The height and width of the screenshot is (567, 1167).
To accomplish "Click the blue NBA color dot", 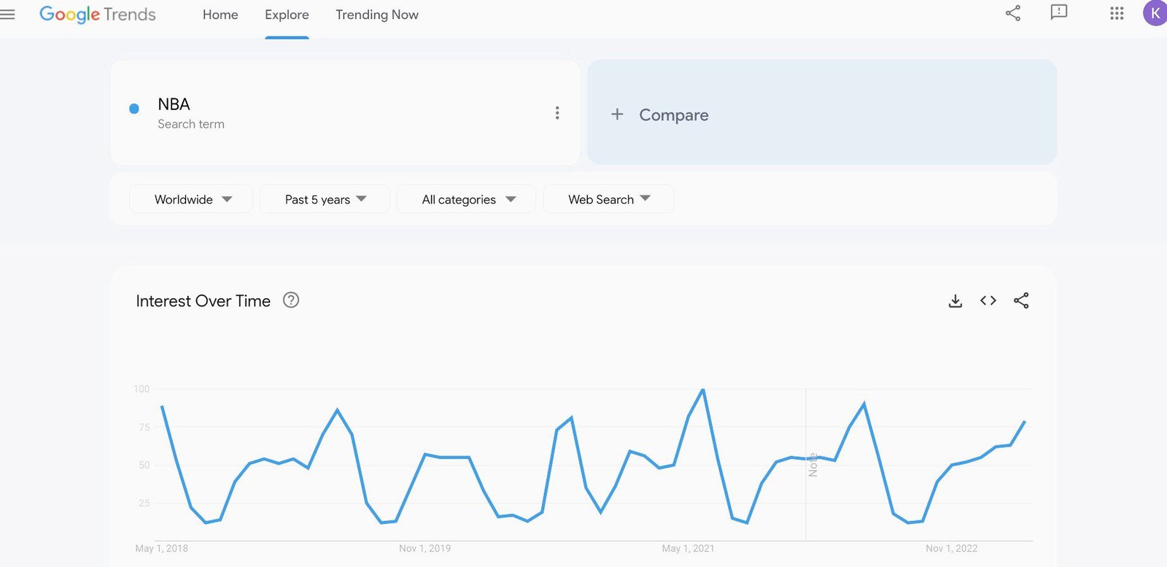I will click(x=134, y=109).
